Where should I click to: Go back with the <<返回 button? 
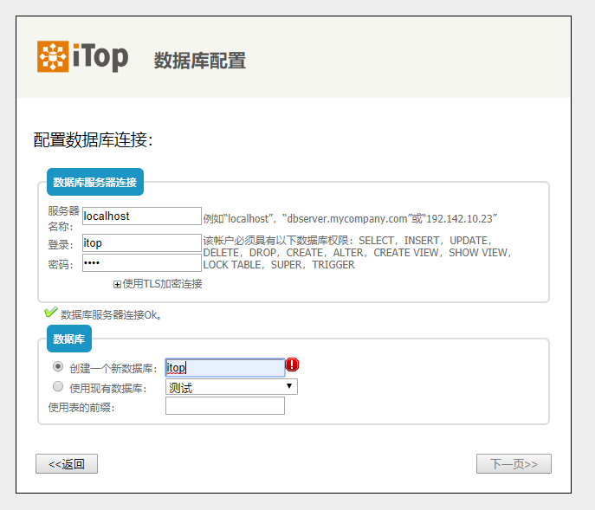point(67,464)
